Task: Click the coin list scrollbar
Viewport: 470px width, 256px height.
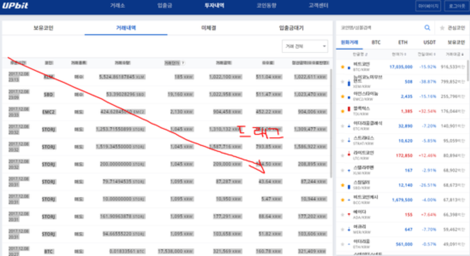Action: pyautogui.click(x=468, y=70)
